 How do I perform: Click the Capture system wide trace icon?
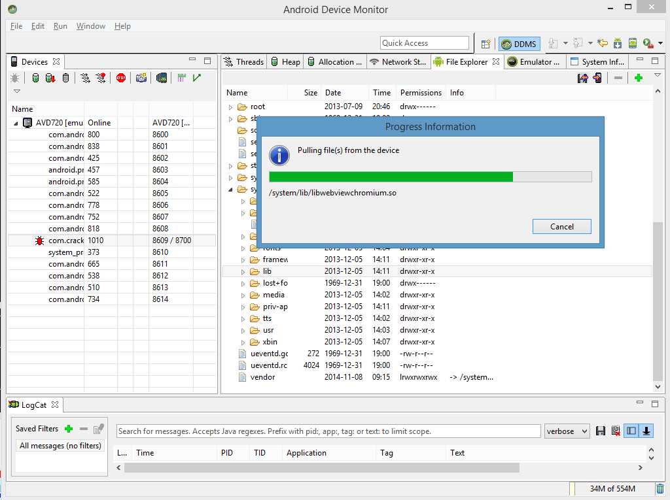tap(182, 78)
